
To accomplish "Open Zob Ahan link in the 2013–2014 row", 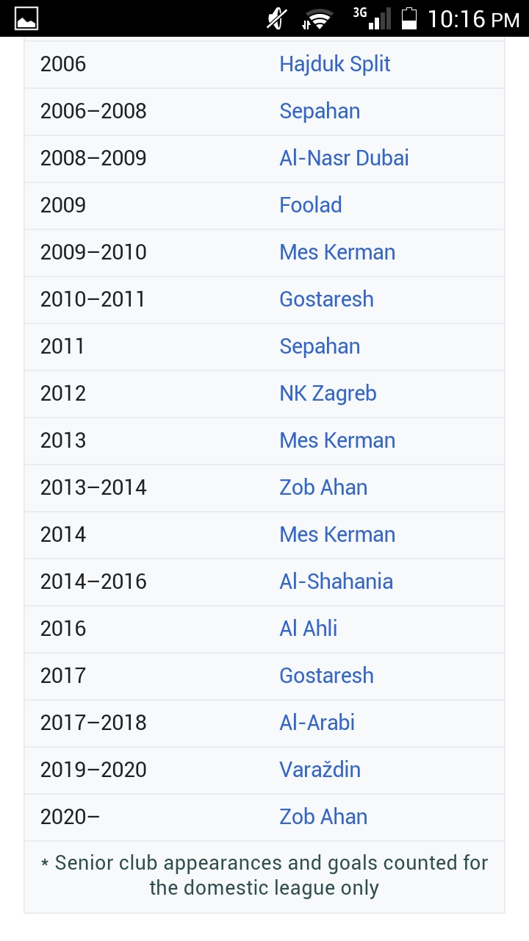I will pyautogui.click(x=323, y=487).
